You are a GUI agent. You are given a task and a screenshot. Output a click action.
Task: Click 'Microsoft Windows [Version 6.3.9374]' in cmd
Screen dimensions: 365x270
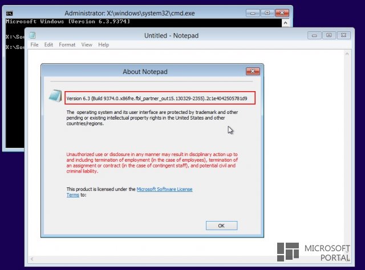pos(68,22)
